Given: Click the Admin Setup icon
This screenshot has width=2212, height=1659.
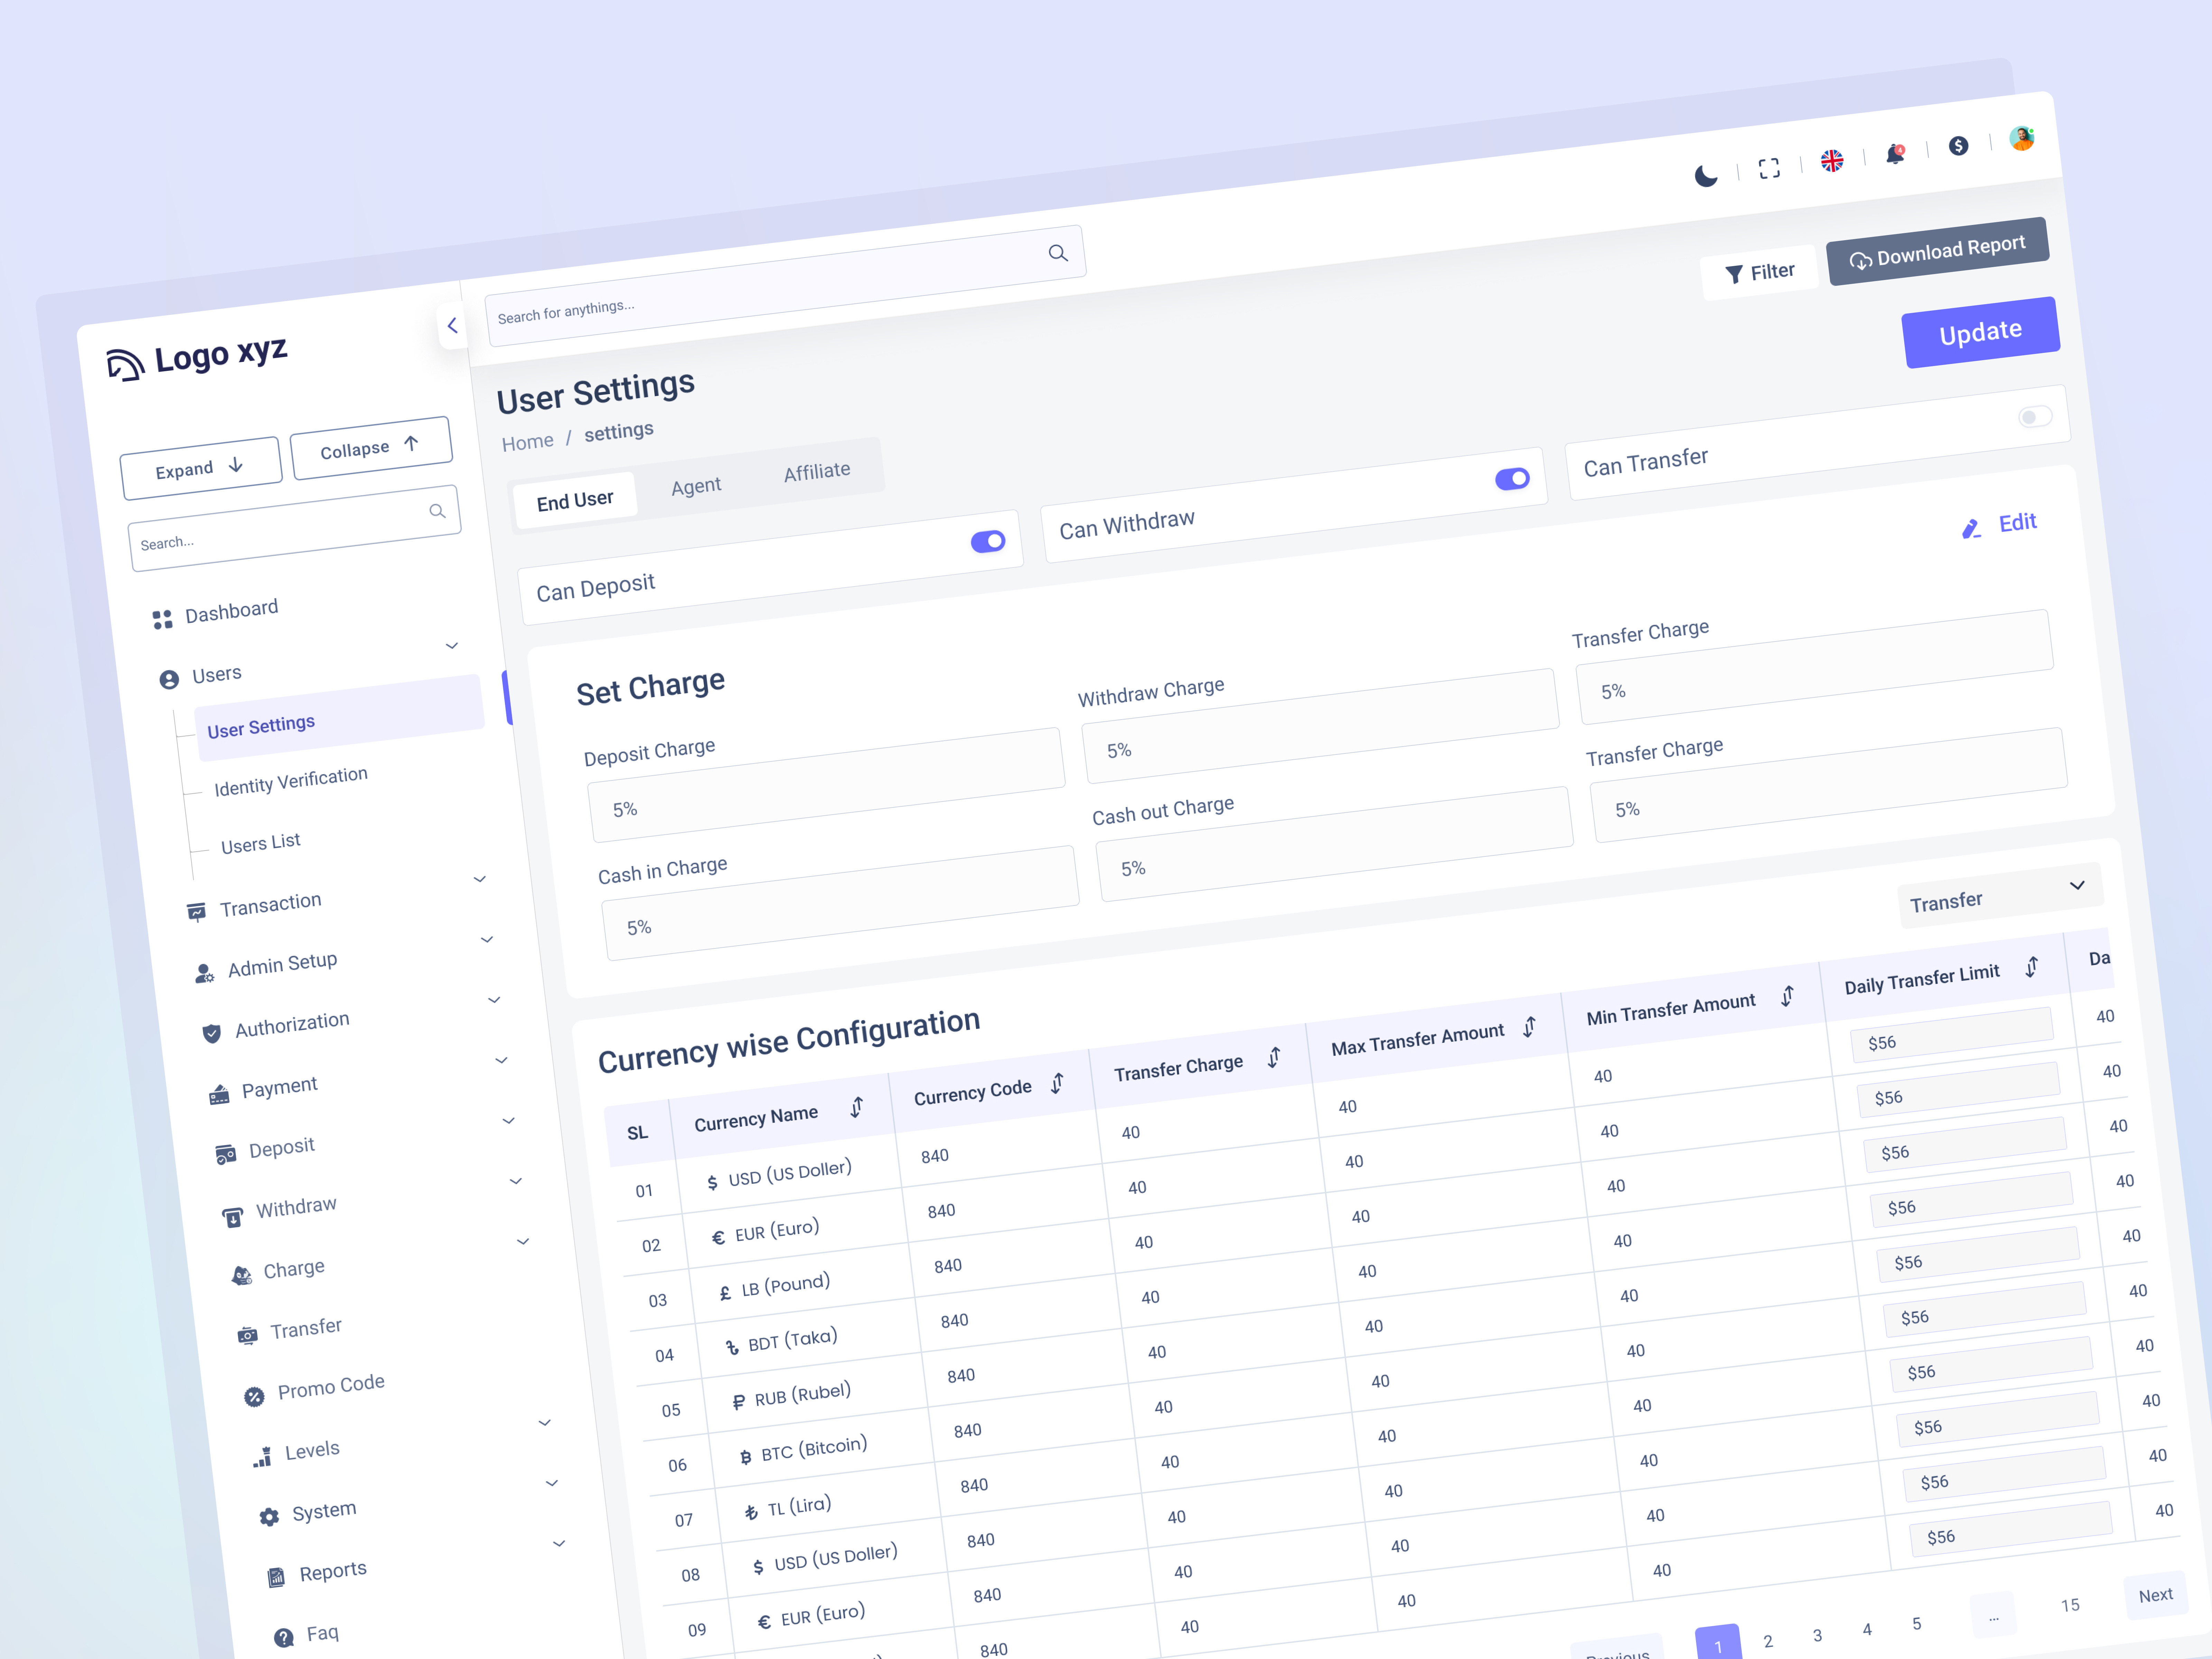Looking at the screenshot, I should 204,973.
